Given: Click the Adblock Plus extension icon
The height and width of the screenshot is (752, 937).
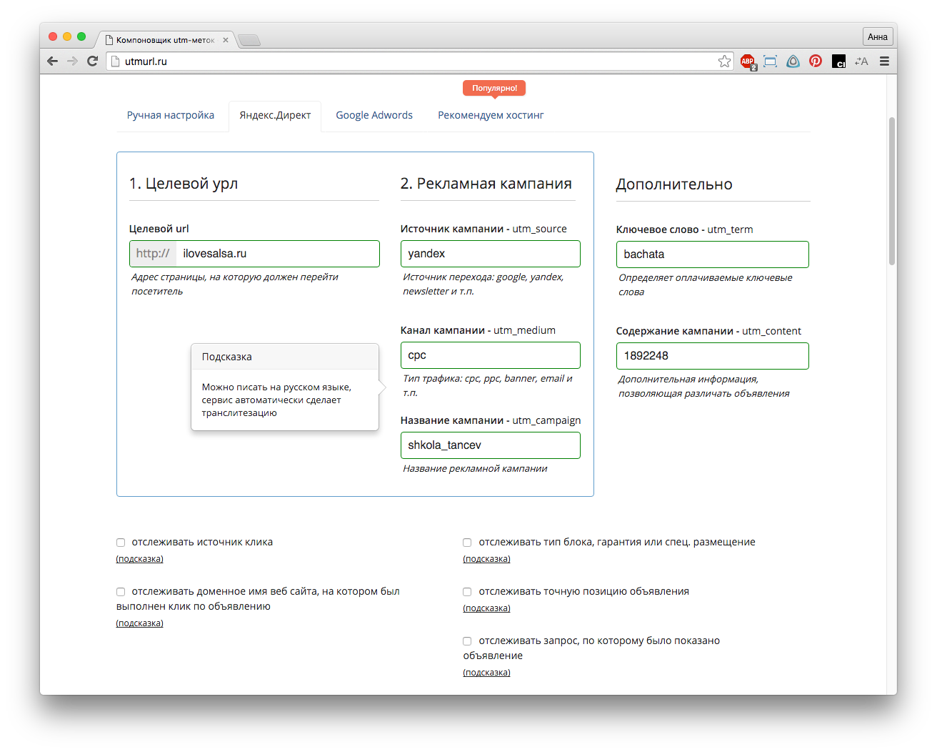Looking at the screenshot, I should (748, 61).
